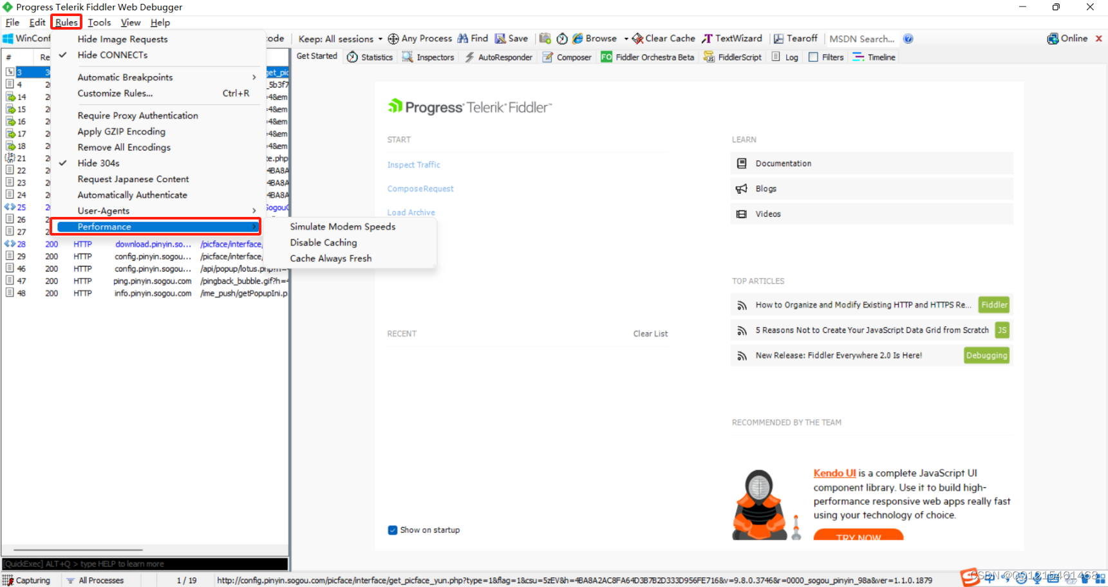Open the Help menu
This screenshot has width=1108, height=587.
click(160, 23)
